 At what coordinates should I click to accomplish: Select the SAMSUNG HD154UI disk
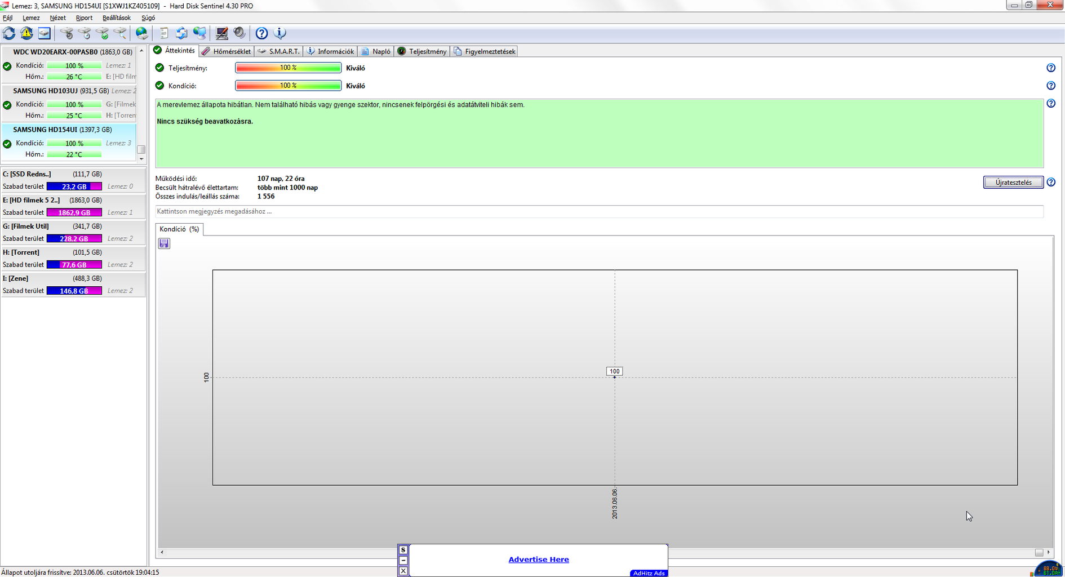click(69, 142)
